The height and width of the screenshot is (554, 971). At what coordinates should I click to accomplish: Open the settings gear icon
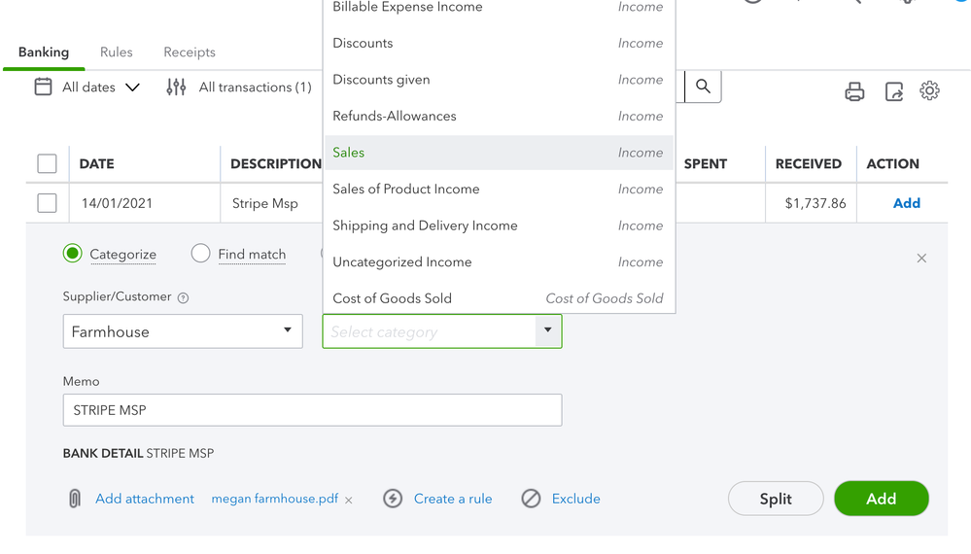pos(929,90)
